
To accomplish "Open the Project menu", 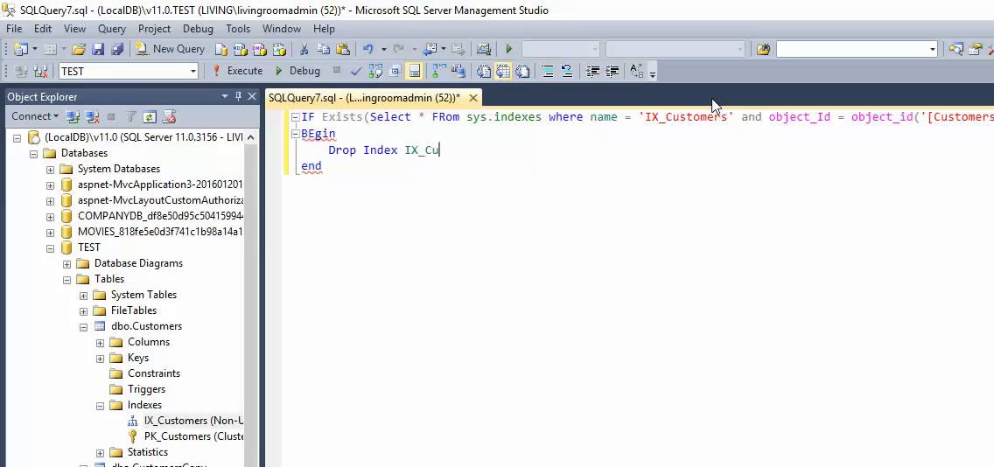I will point(154,29).
